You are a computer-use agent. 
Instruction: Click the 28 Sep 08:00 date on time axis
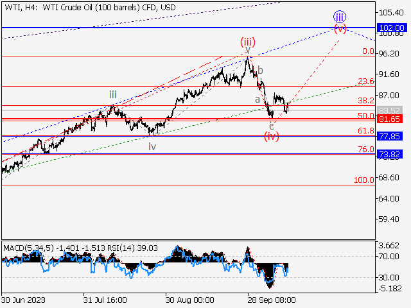pyautogui.click(x=272, y=300)
